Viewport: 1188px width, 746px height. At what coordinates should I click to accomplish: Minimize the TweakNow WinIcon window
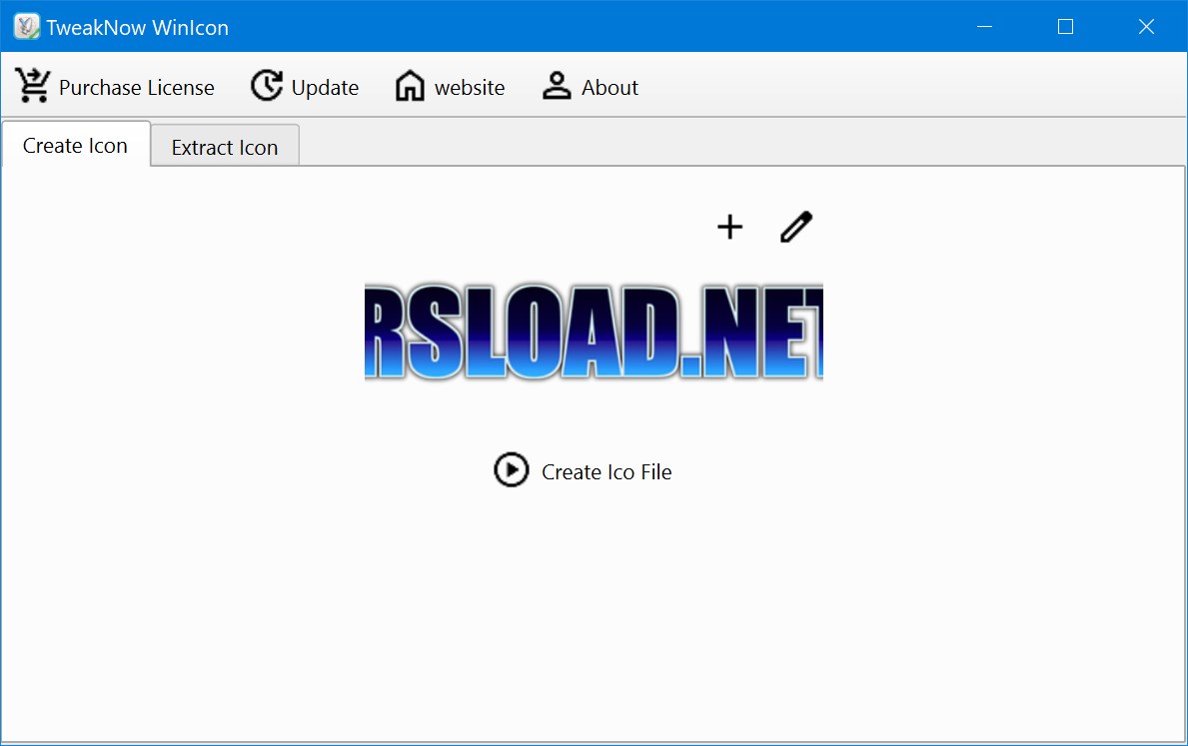coord(984,27)
